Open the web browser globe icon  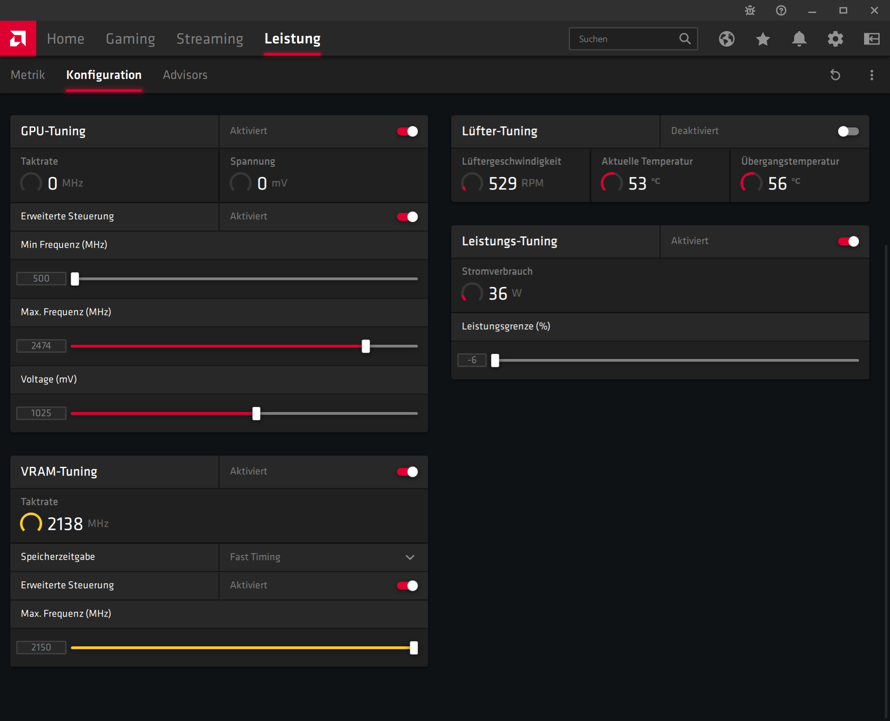point(726,39)
